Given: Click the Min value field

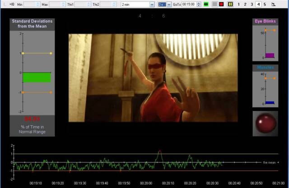Looking at the screenshot, I should pyautogui.click(x=30, y=5).
